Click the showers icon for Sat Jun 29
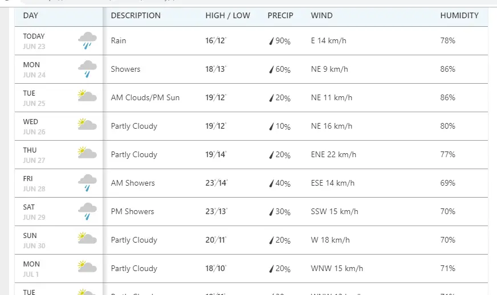 pyautogui.click(x=87, y=211)
